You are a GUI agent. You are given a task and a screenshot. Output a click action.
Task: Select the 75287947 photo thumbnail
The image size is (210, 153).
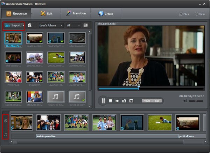(13, 77)
